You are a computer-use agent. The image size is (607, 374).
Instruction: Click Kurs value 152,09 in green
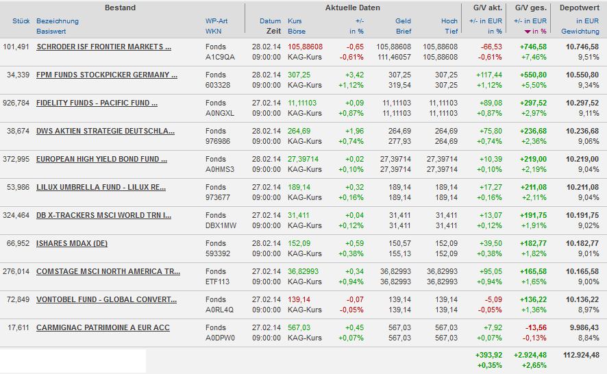(x=299, y=243)
